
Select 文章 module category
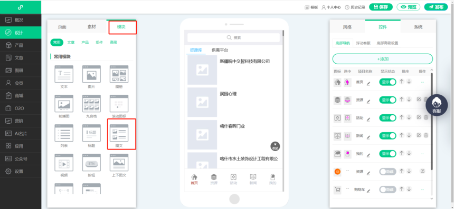(x=71, y=42)
